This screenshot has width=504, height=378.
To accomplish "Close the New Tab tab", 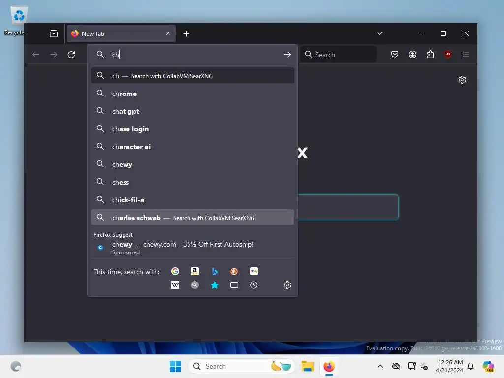I will point(168,33).
